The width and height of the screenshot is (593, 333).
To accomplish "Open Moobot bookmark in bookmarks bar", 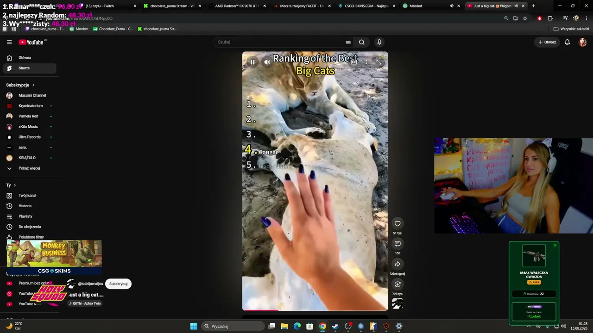I will pos(79,29).
